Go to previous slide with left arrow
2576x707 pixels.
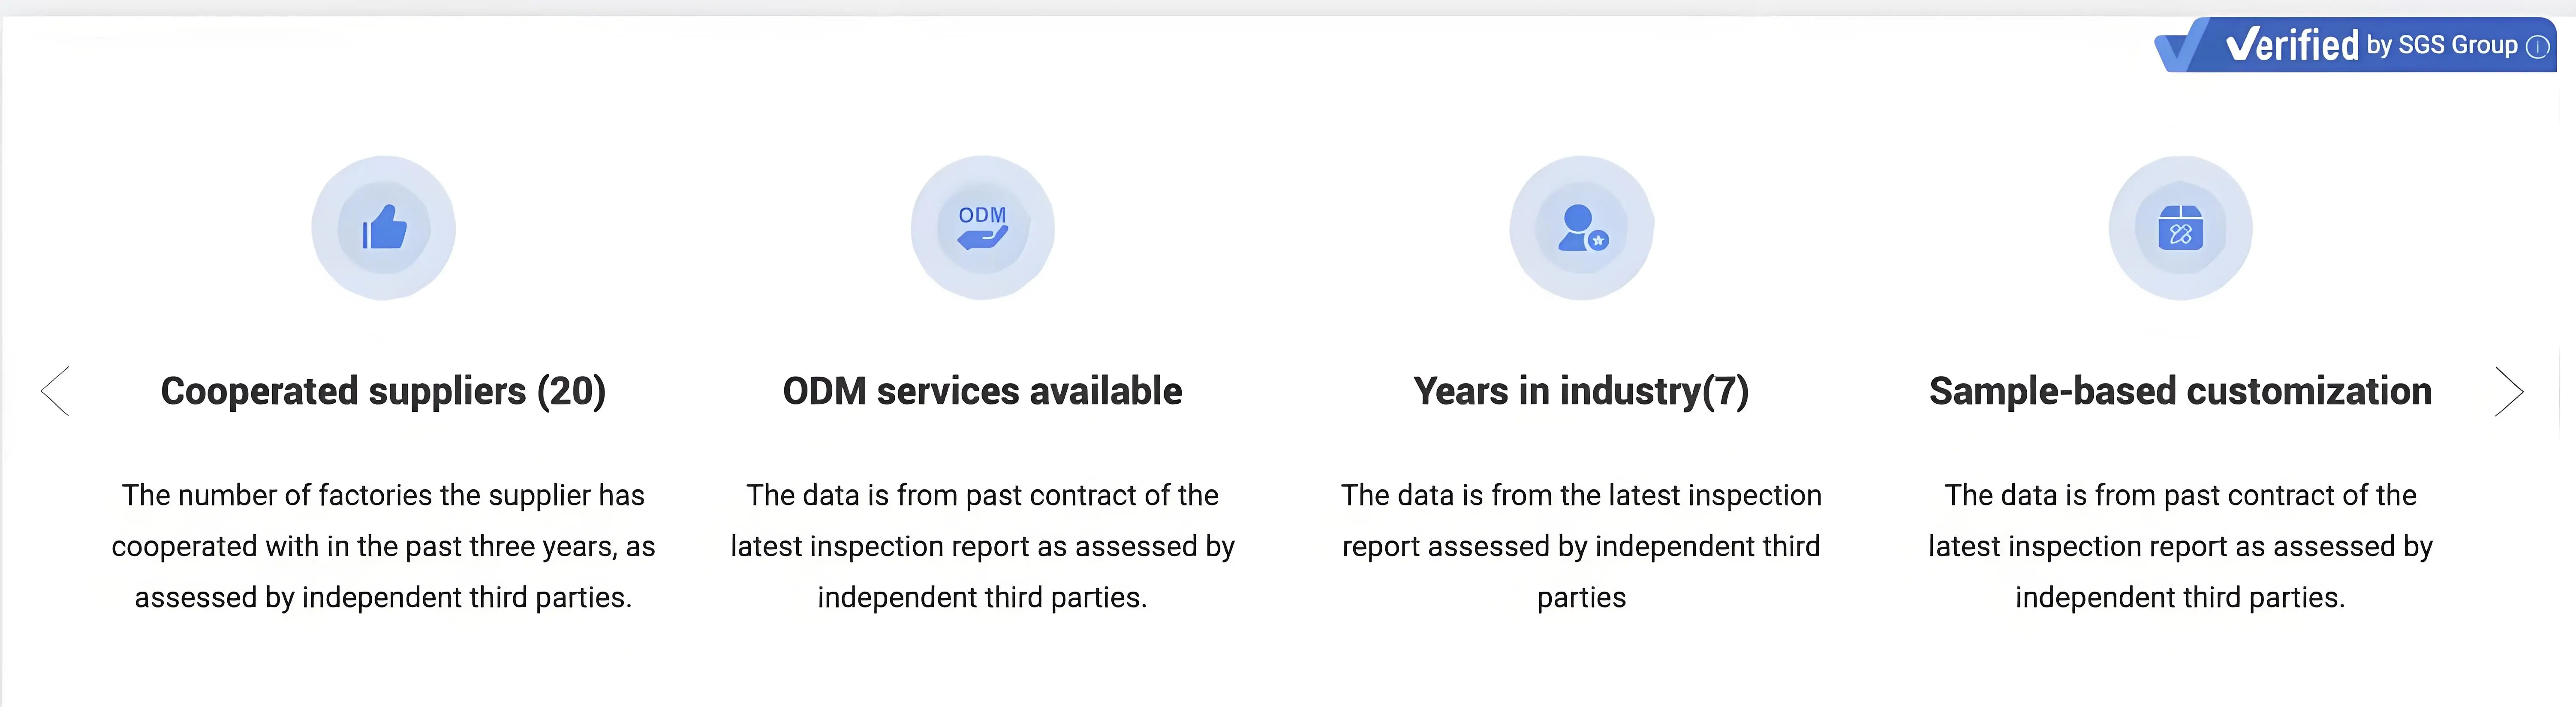pyautogui.click(x=55, y=390)
